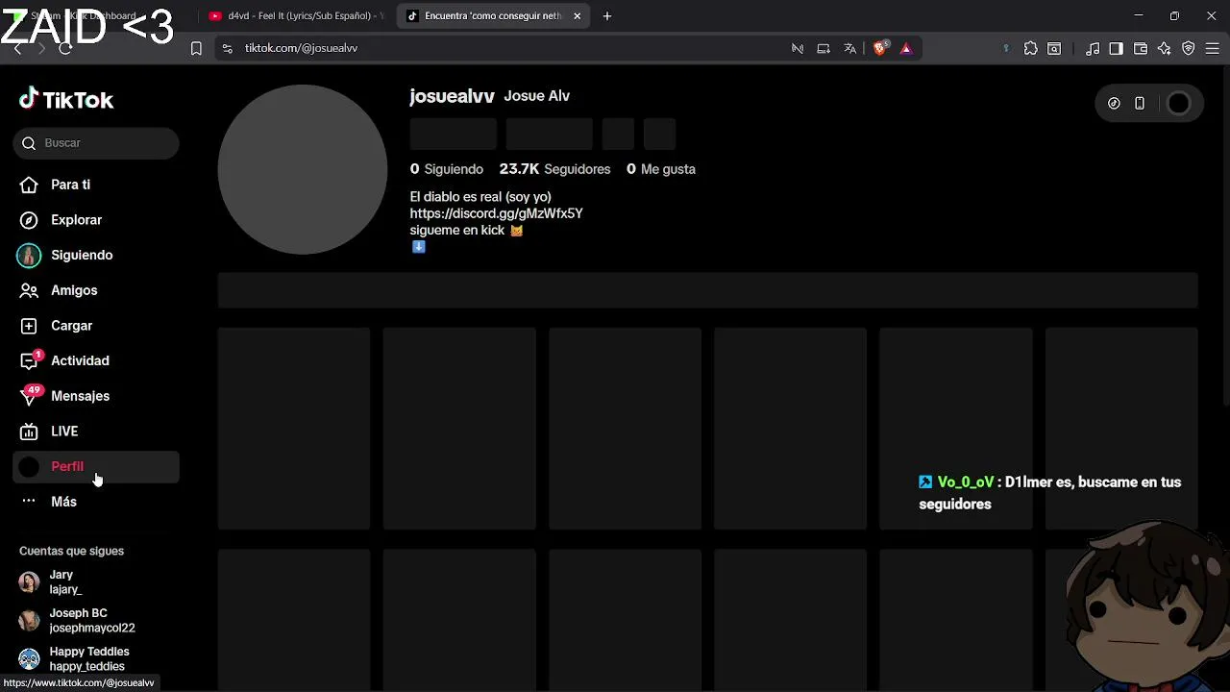The height and width of the screenshot is (692, 1230).
Task: Reload the current page
Action: 65,48
